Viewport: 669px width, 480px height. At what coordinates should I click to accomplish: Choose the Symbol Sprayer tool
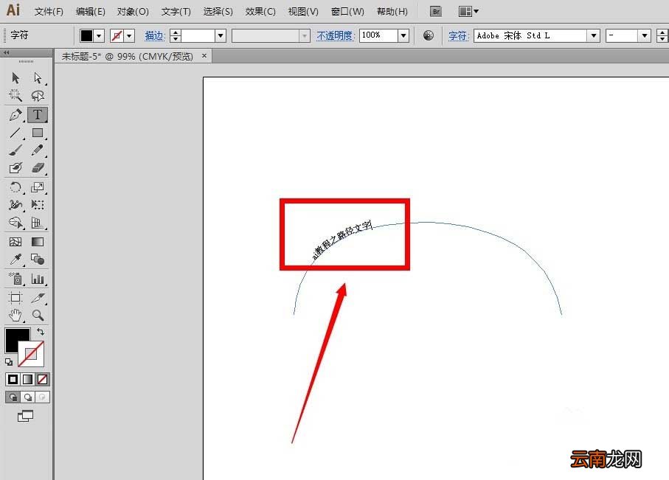(15, 279)
